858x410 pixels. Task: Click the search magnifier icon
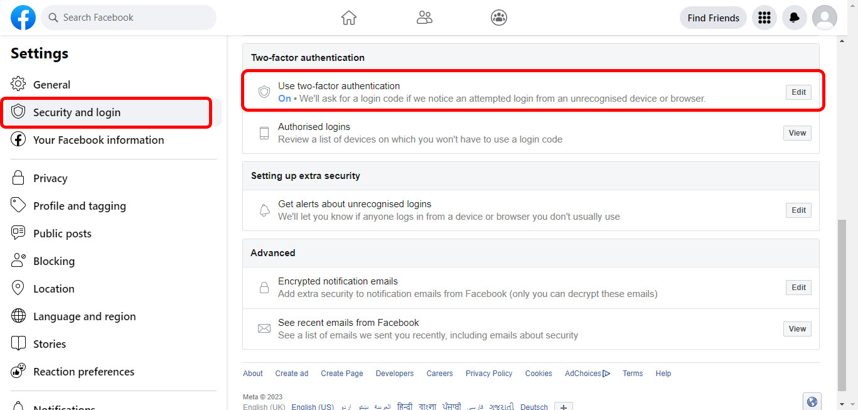53,18
